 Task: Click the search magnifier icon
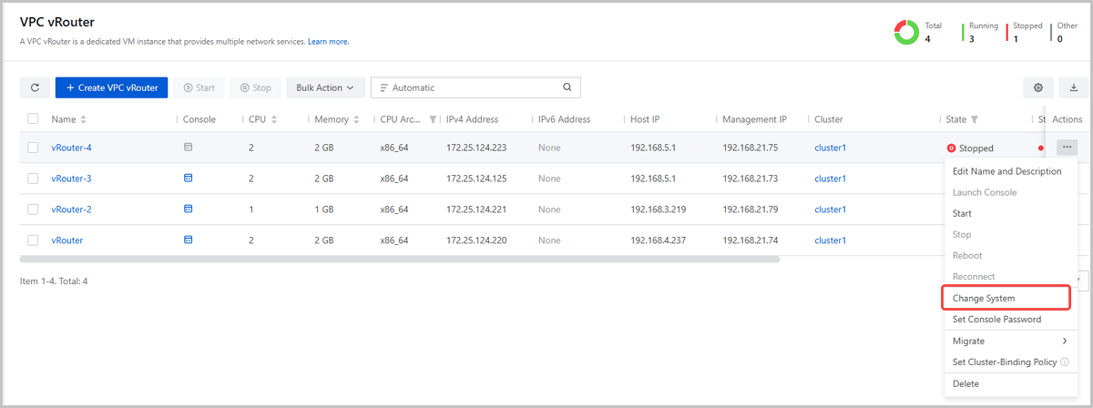pos(567,87)
